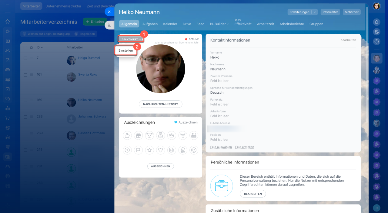Select checkbox beside ID 169 Heiko Neumann
388x213 pixels.
click(x=25, y=100)
